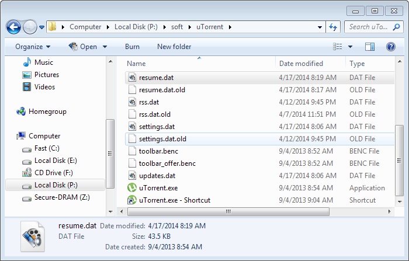Click the Pictures icon in sidebar

27,75
